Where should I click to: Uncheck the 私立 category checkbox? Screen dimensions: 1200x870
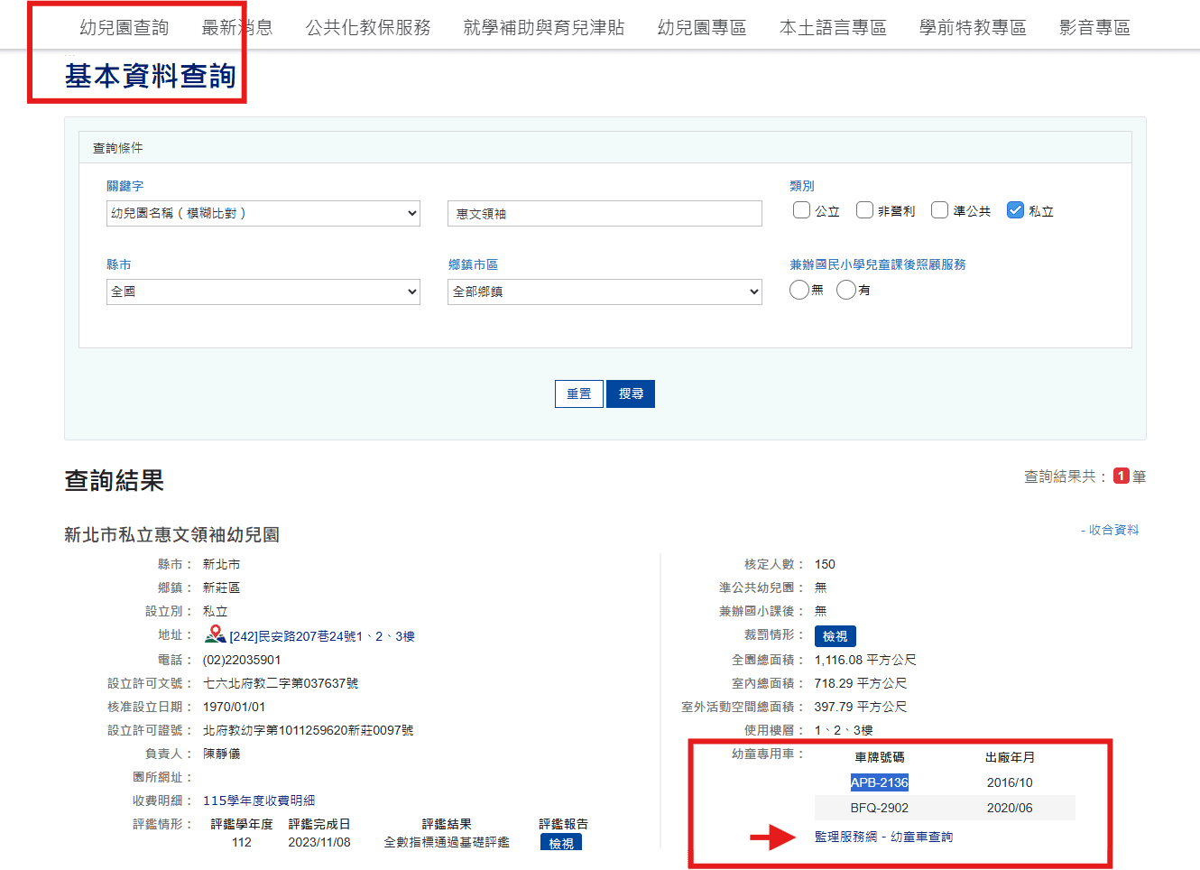1015,210
